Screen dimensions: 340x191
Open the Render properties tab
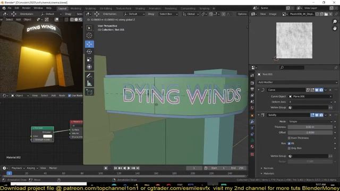[x=252, y=83]
